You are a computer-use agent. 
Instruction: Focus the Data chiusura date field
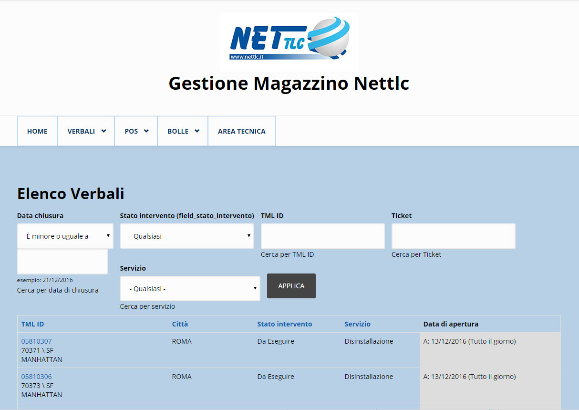(x=62, y=262)
